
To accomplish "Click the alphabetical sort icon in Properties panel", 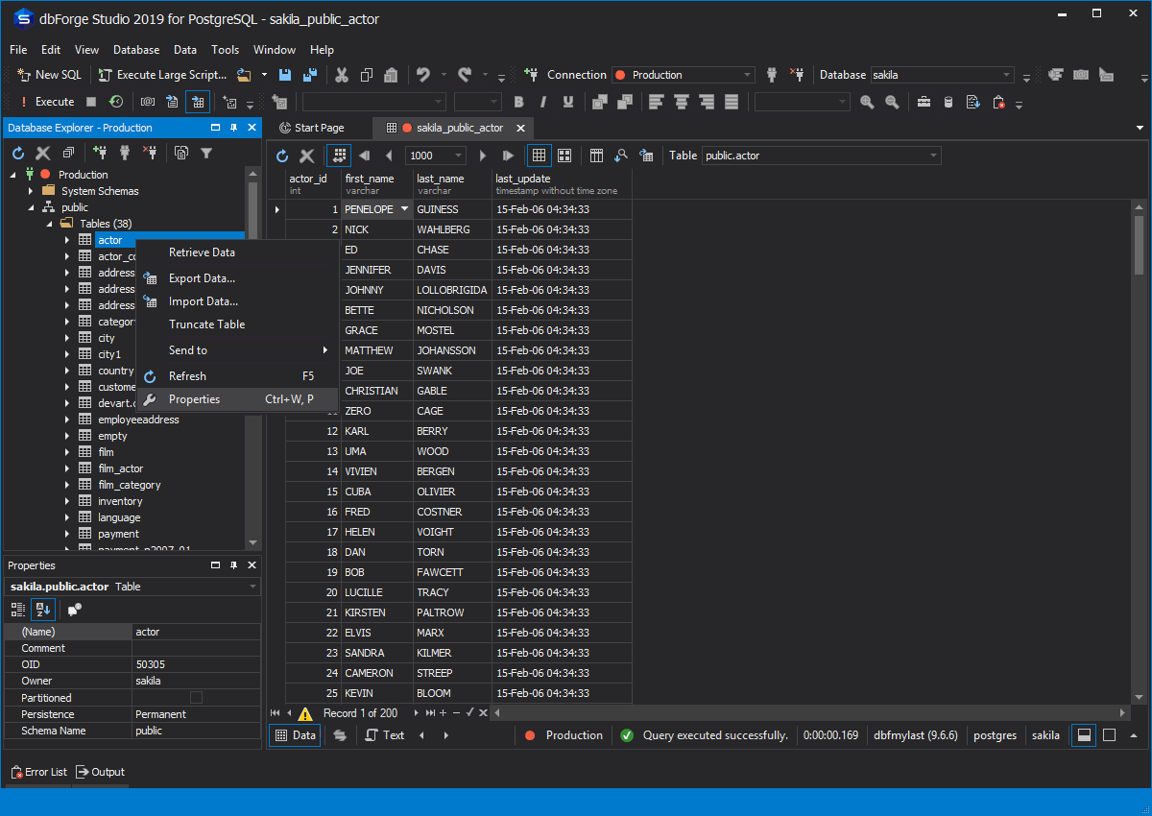I will (x=42, y=609).
